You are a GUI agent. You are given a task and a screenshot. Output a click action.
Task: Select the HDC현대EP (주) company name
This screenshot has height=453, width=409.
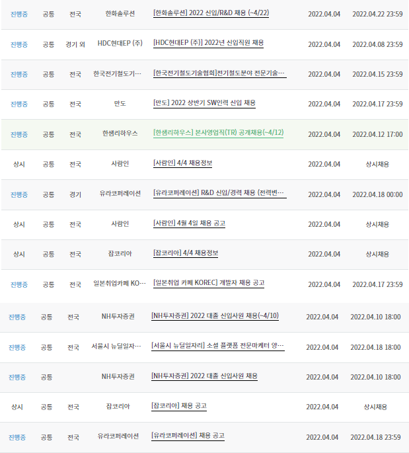coord(120,44)
